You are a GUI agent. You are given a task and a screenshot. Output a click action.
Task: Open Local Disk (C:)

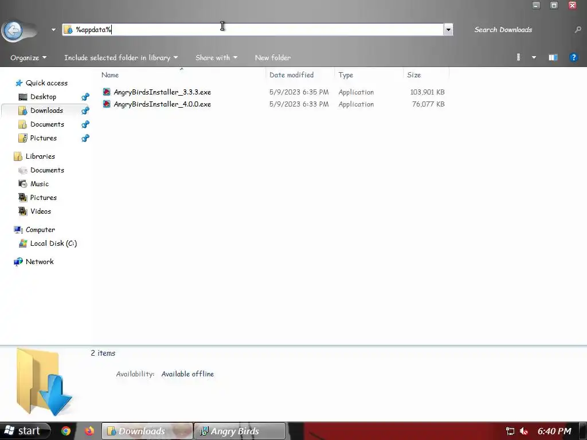click(53, 243)
